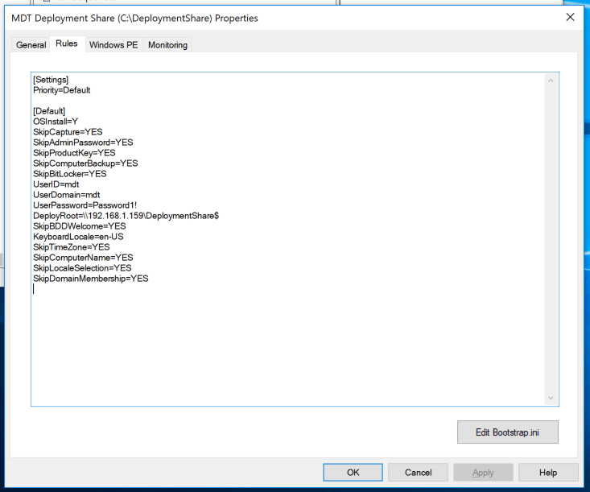
Task: Click the UserPassword=Password1! line
Action: (x=85, y=205)
